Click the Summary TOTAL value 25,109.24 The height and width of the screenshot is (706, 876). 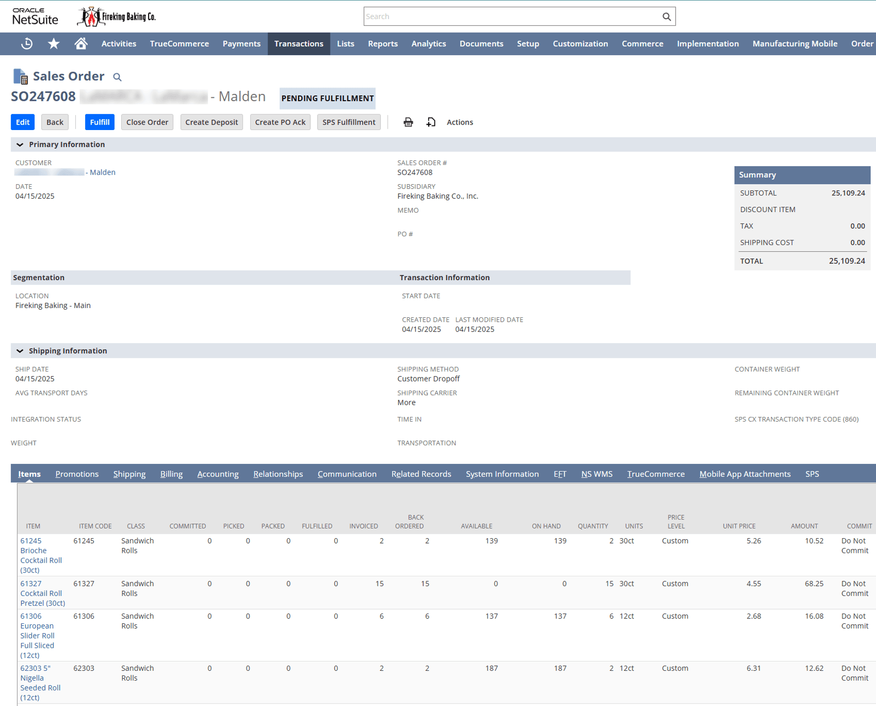tap(847, 261)
